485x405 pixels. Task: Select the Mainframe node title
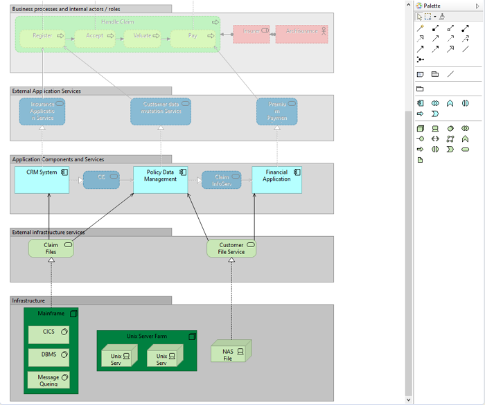51,313
